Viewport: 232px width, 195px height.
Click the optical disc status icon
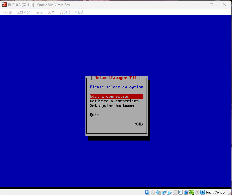(x=153, y=192)
